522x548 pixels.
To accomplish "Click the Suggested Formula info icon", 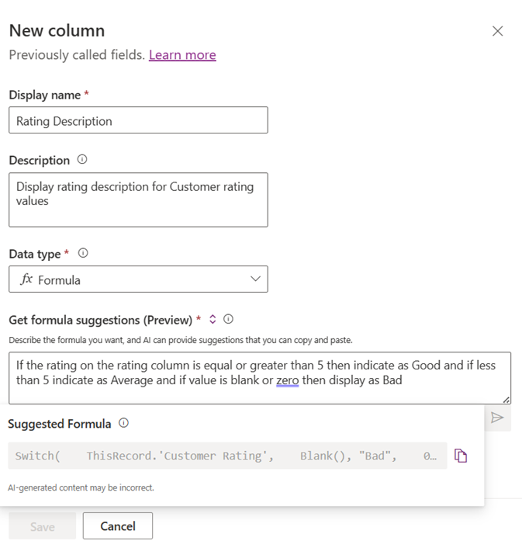I will coord(123,424).
